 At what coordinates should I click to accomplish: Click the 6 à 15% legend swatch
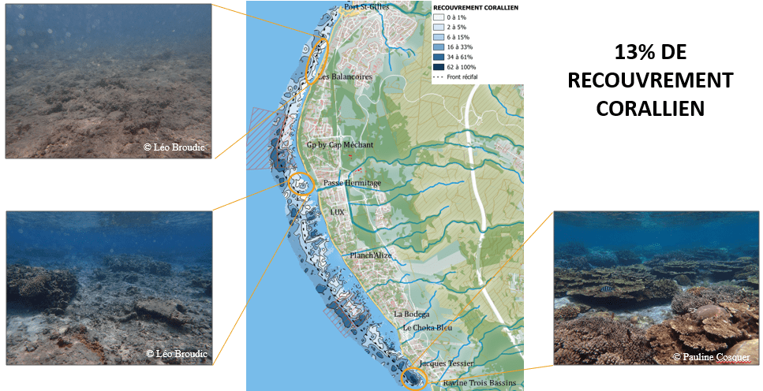[x=439, y=36]
